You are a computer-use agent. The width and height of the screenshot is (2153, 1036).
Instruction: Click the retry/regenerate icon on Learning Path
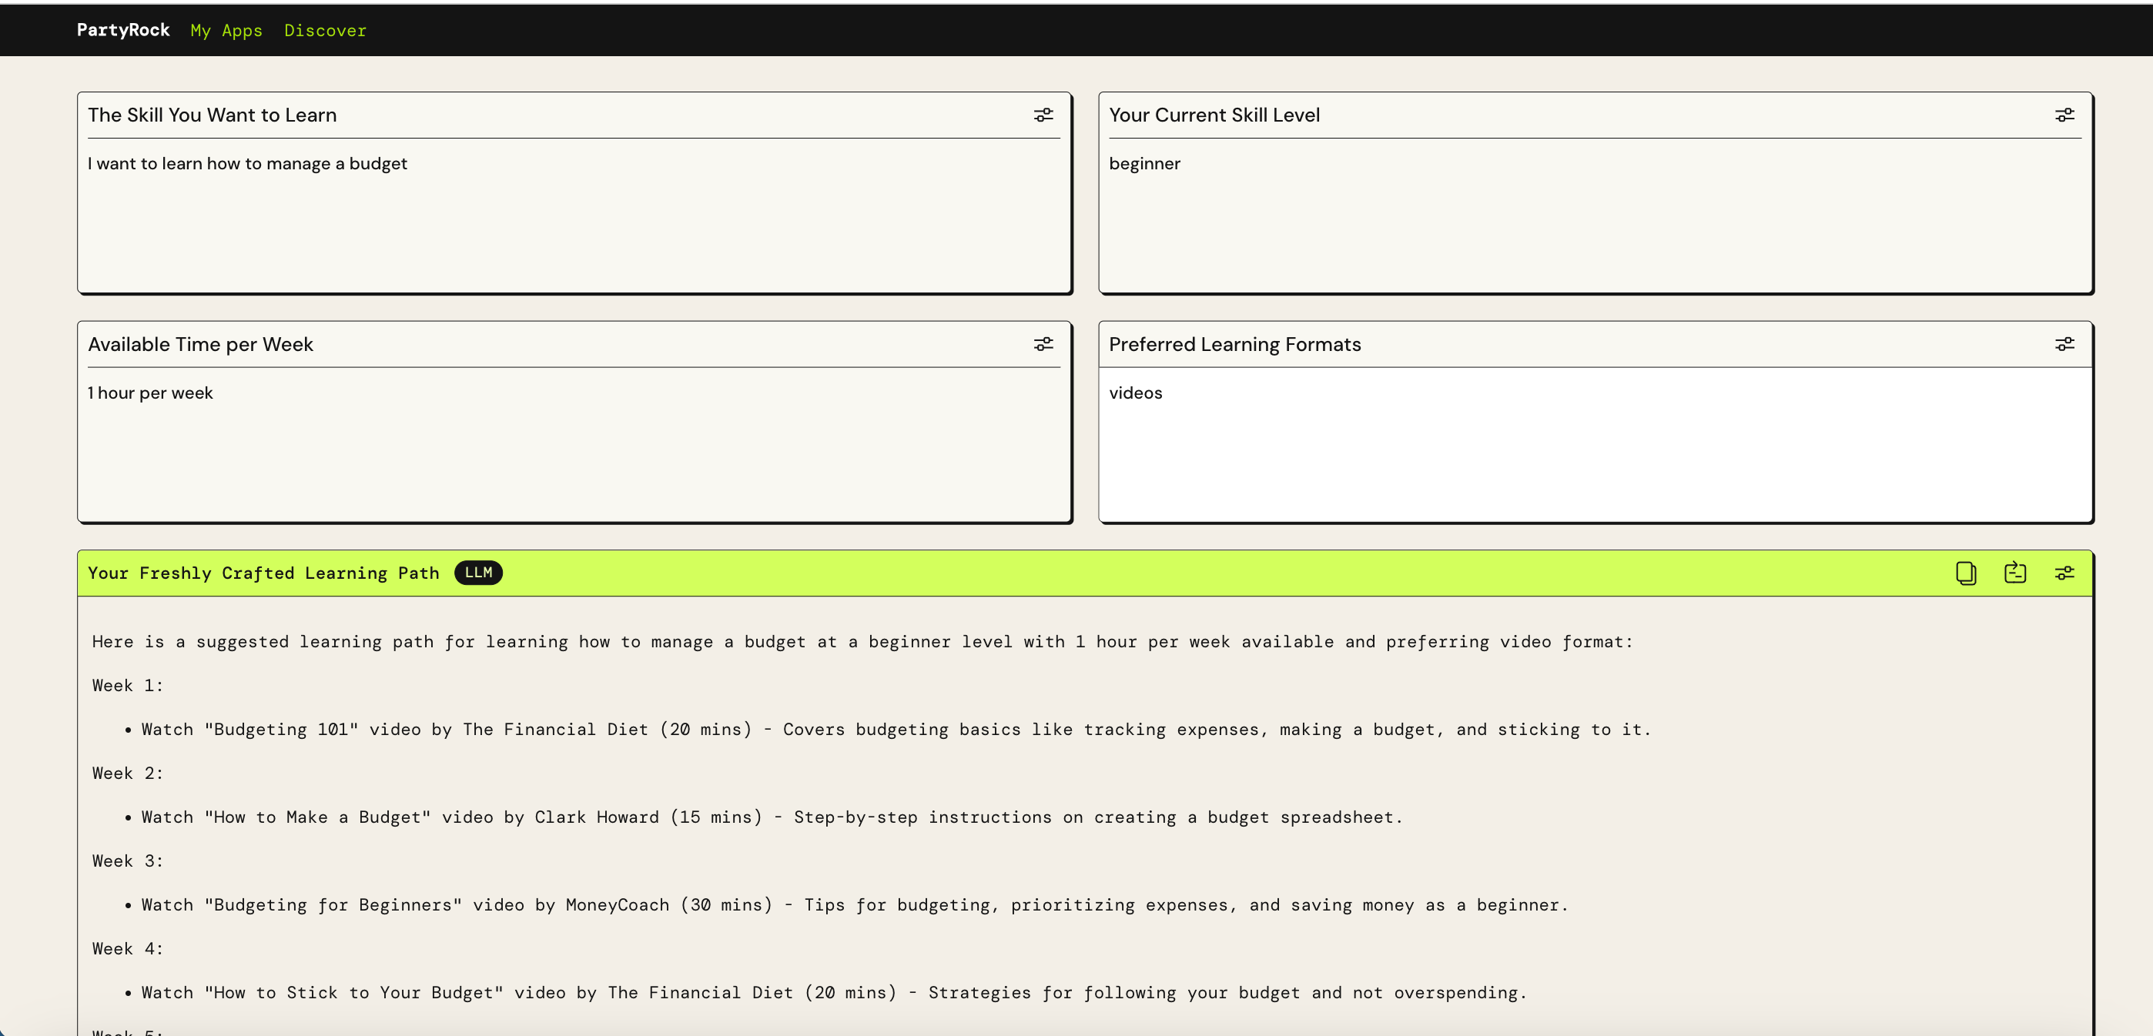pos(2015,573)
